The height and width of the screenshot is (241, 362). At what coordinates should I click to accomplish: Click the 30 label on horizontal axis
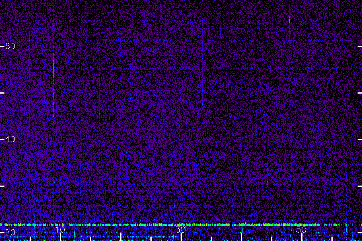pos(181,229)
